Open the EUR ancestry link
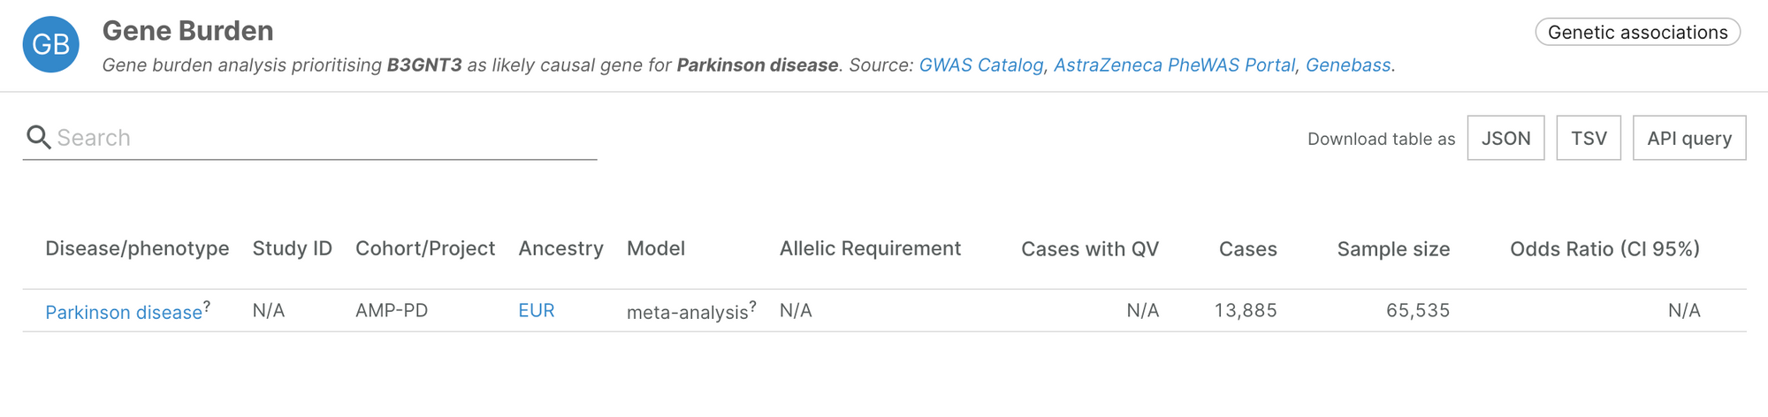This screenshot has width=1768, height=417. click(536, 310)
